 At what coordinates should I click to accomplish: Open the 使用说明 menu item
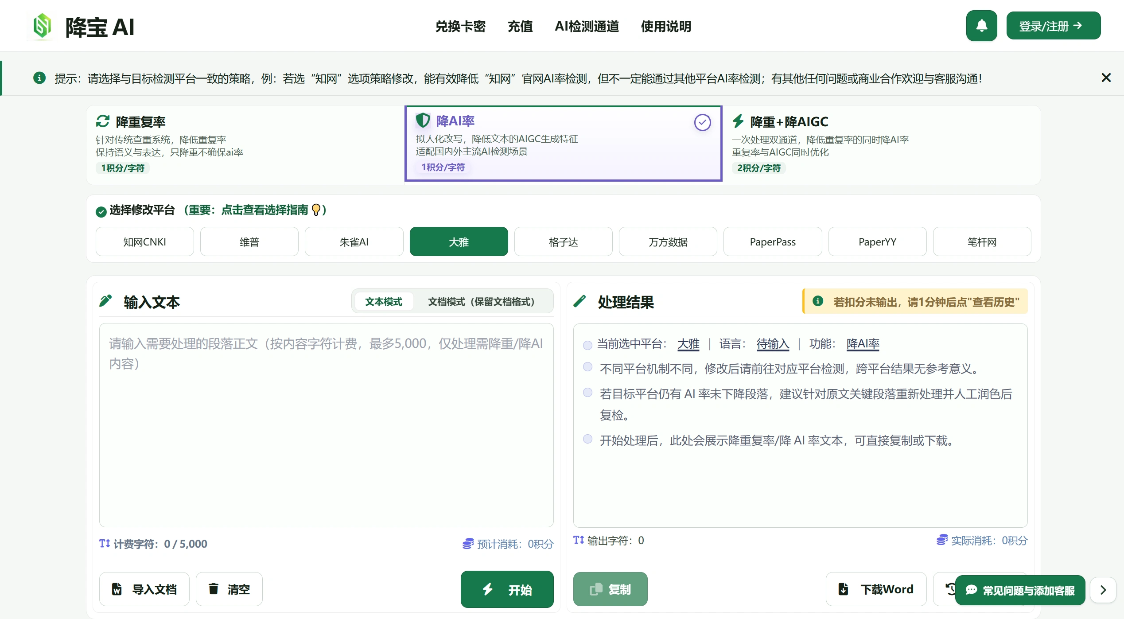click(666, 27)
